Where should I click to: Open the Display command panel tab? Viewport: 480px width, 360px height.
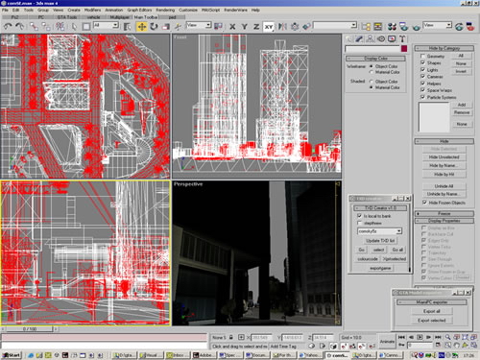(392, 39)
